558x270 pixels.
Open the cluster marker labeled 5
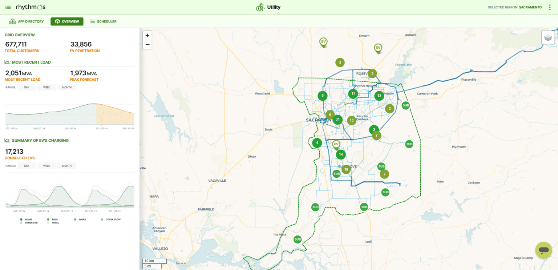click(323, 96)
